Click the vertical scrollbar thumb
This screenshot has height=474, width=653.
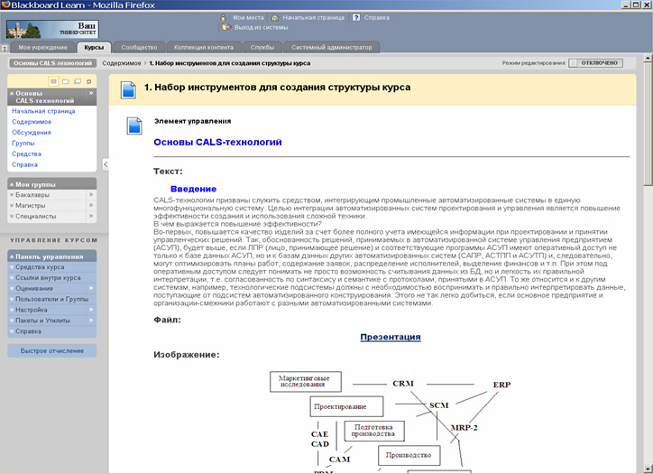pyautogui.click(x=648, y=123)
